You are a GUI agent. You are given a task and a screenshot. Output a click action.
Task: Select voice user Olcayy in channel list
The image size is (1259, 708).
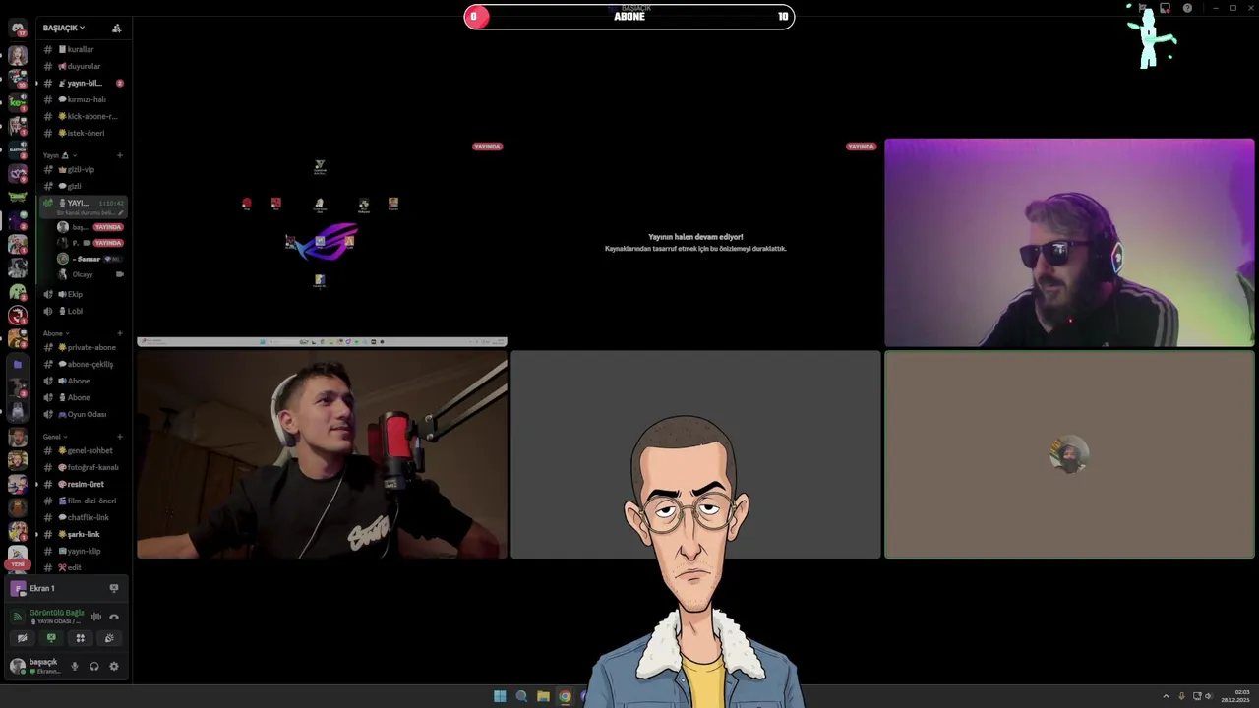[89, 274]
